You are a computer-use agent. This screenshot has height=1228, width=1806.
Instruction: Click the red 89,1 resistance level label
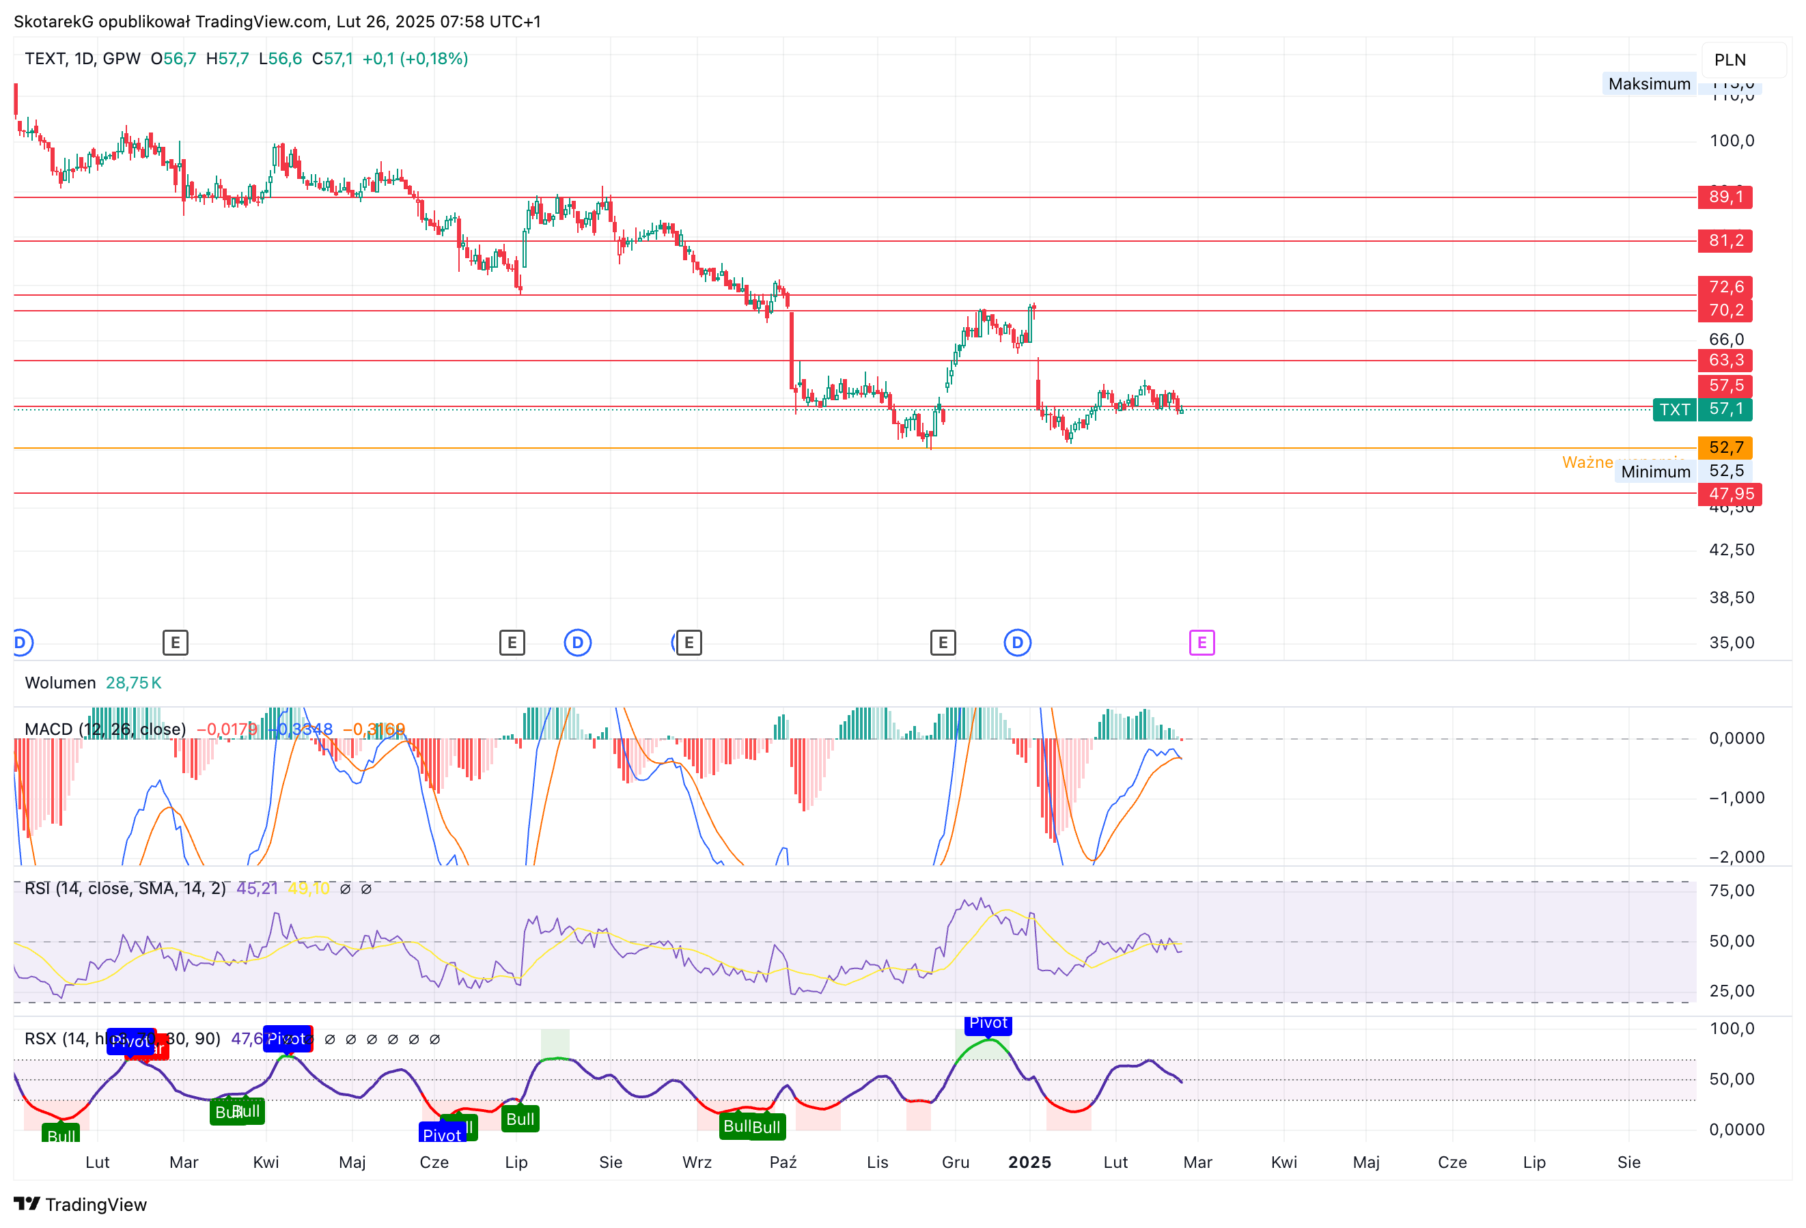1725,197
